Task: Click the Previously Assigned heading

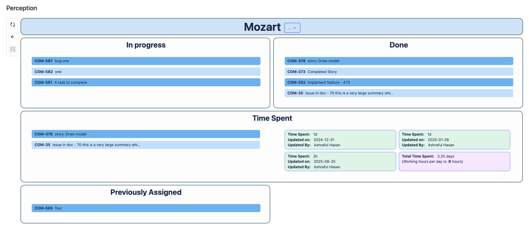Action: pyautogui.click(x=146, y=192)
